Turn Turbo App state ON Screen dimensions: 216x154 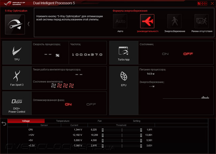coord(165,54)
